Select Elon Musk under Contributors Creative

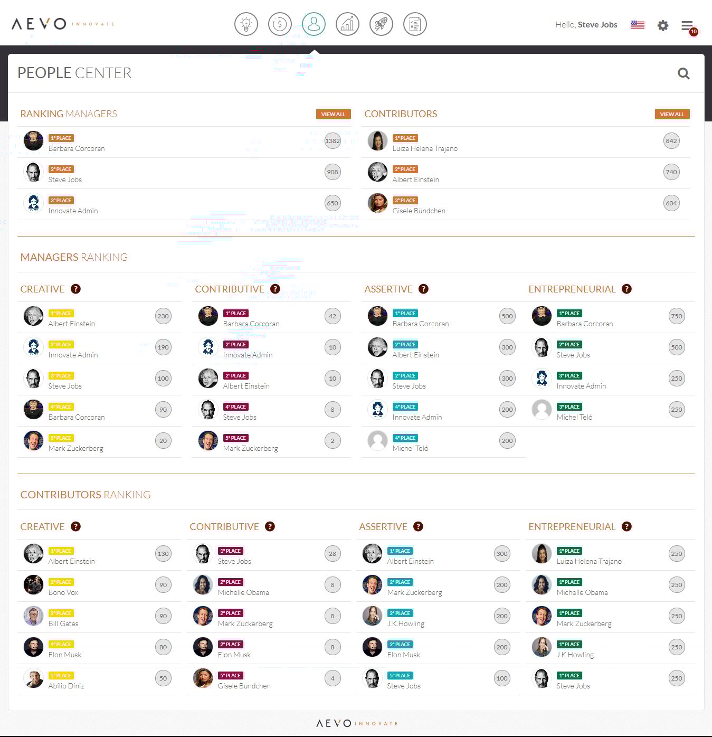pyautogui.click(x=65, y=655)
